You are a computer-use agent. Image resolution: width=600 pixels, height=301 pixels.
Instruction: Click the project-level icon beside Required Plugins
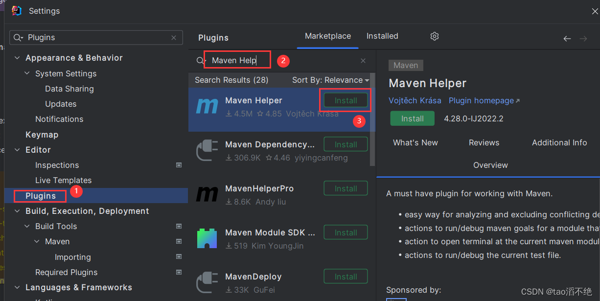(179, 273)
